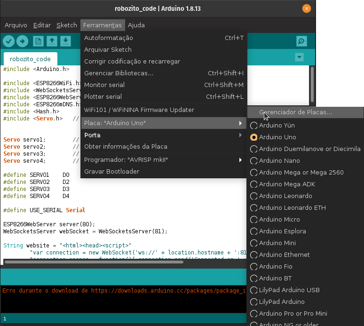The image size is (364, 326).
Task: Click the 'Servo servo1;' declaration
Action: pyautogui.click(x=24, y=140)
